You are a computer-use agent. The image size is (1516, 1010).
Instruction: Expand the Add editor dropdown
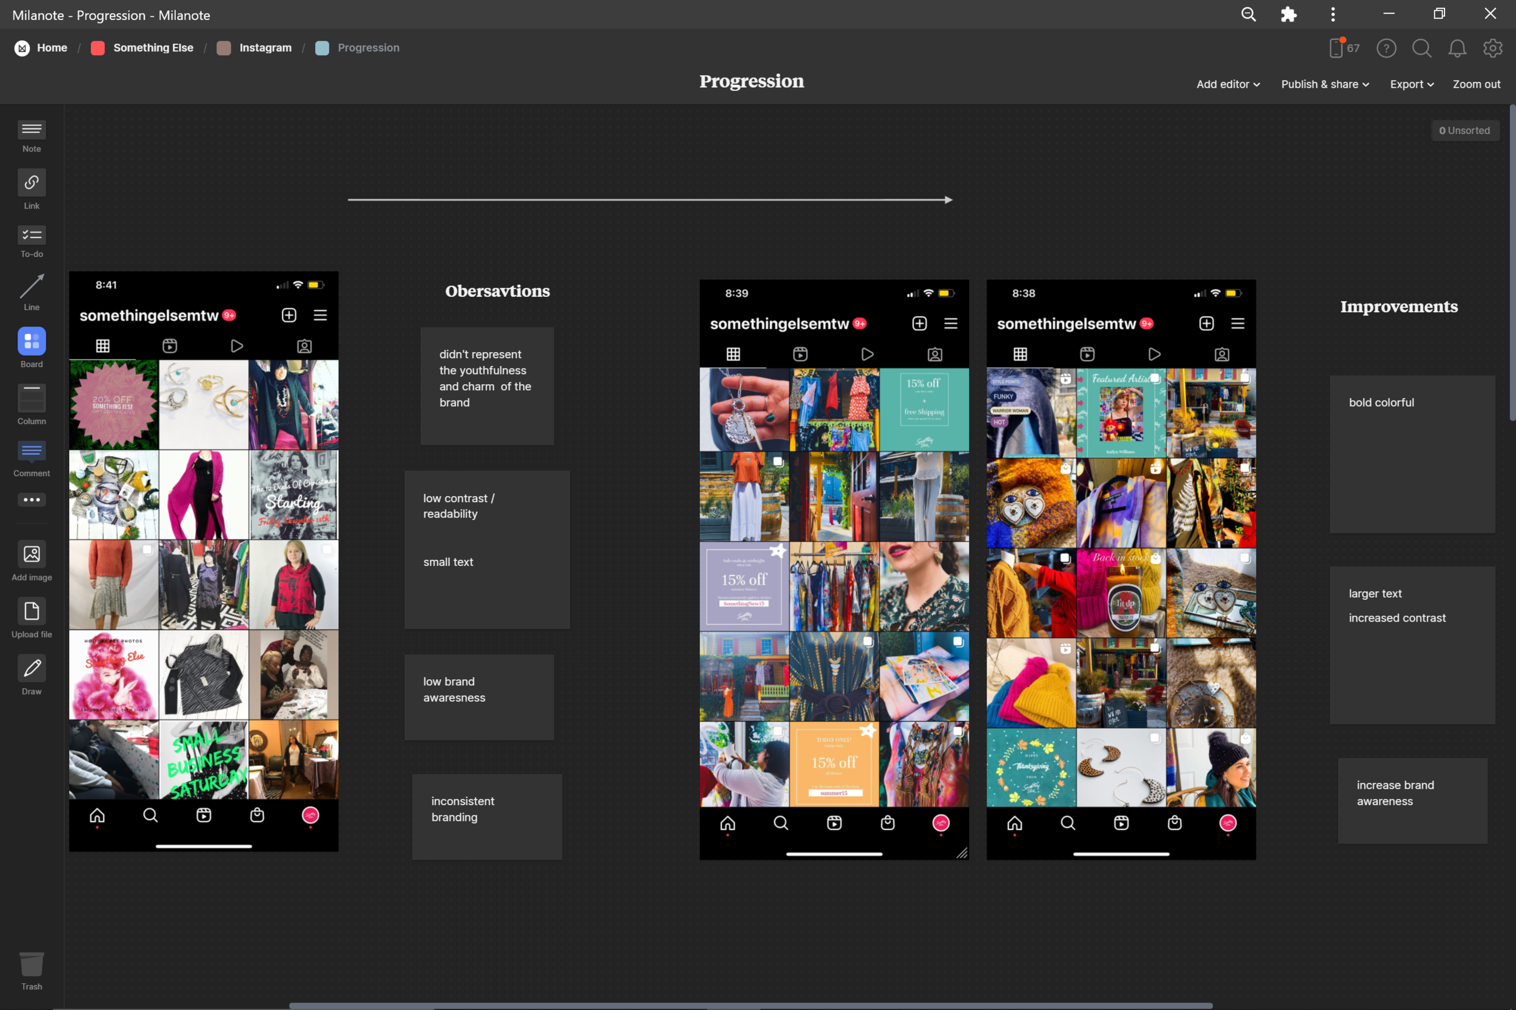pos(1228,84)
